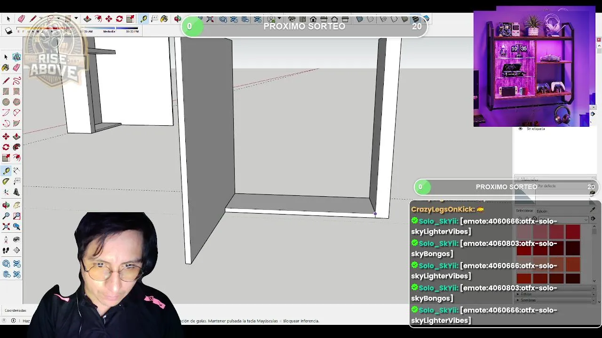Viewport: 602px width, 338px height.
Task: Click the Tape Measure tool in left toolbar
Action: pos(6,171)
